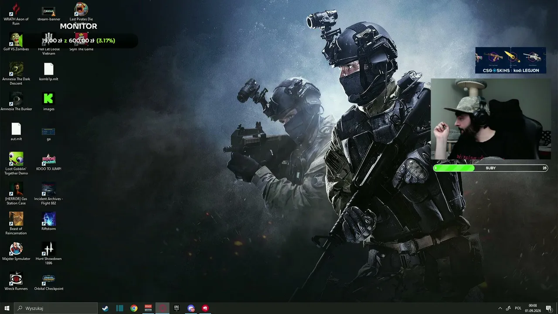
Task: Change the POL input language
Action: [x=518, y=308]
